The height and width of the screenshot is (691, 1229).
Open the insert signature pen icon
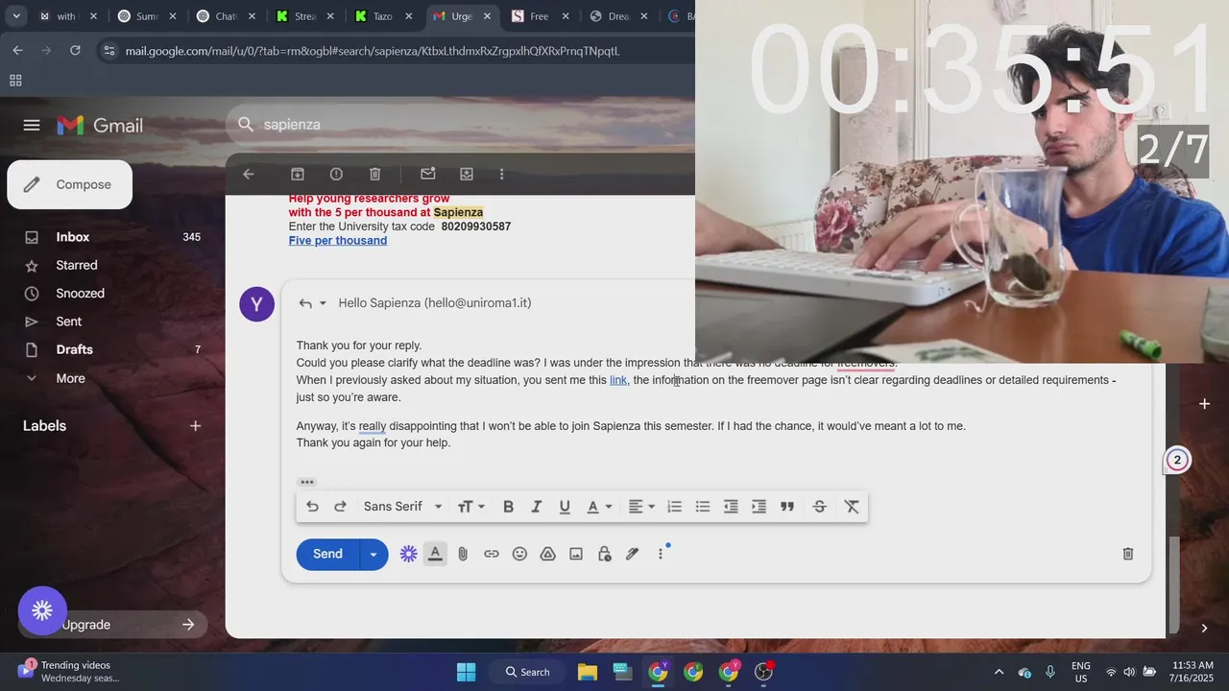click(633, 554)
